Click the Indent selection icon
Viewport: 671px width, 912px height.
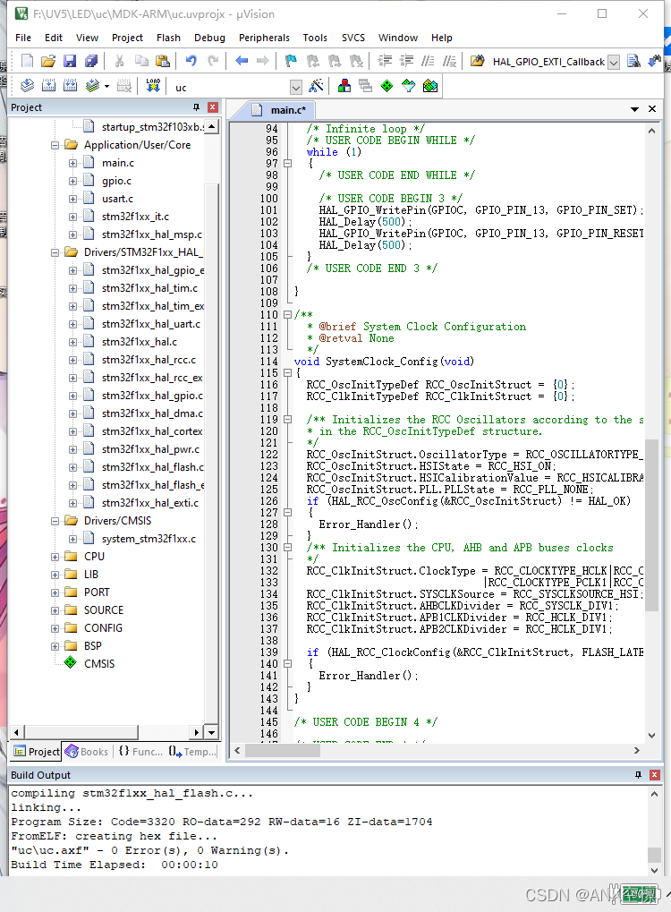click(x=385, y=61)
